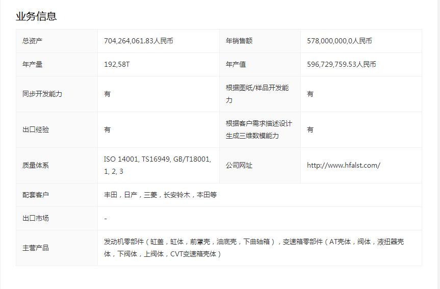
Task: Select the 出口经验 label cell
Action: click(x=57, y=129)
